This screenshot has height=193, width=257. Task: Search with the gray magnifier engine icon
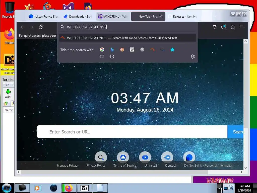click(142, 50)
